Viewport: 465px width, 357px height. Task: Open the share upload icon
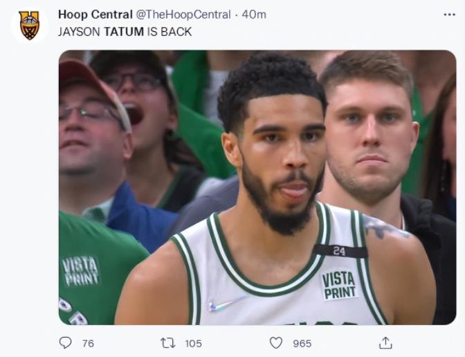385,342
